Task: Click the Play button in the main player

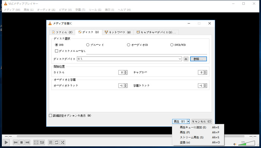Action: point(6,142)
